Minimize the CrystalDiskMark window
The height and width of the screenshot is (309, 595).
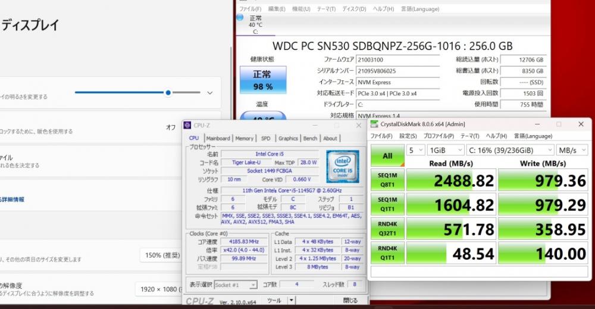[x=537, y=124]
